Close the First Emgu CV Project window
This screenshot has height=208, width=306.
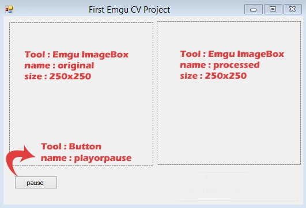[293, 9]
